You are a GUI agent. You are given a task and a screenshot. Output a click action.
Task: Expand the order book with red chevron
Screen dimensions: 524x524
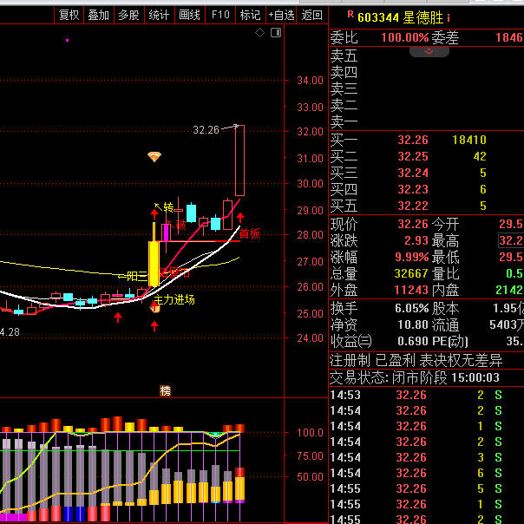(429, 51)
